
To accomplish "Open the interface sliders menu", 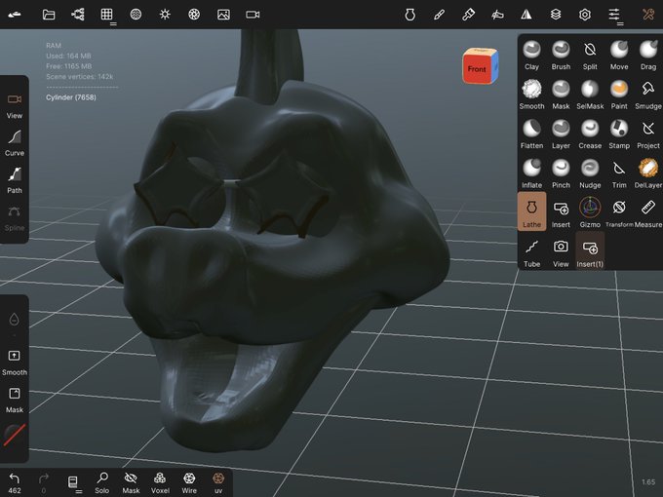I will click(614, 16).
